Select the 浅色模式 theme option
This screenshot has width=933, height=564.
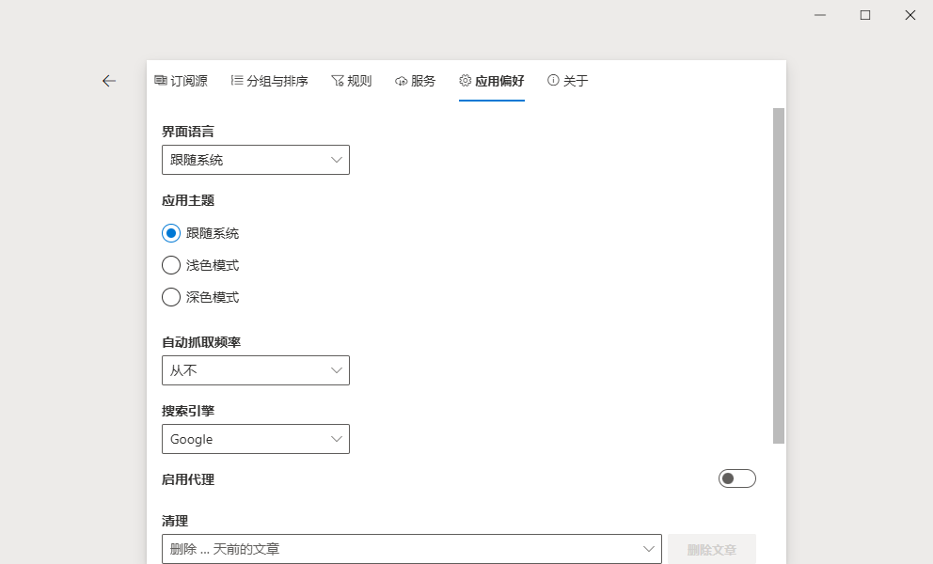[x=171, y=265]
